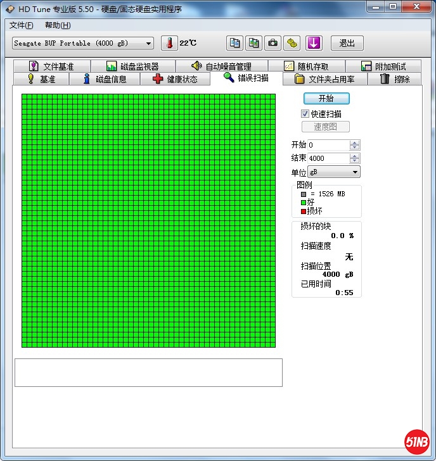
Task: Toggle the 快速扫描 quick scan checkbox
Action: pyautogui.click(x=305, y=114)
